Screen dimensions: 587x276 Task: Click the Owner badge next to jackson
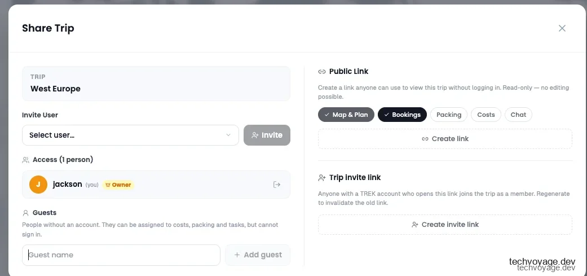[118, 185]
